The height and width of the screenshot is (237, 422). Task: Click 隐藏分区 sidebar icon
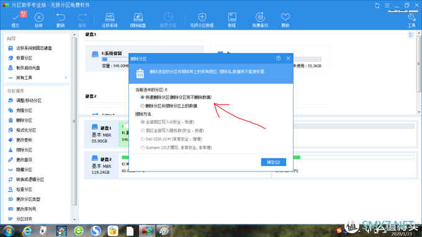[11, 170]
